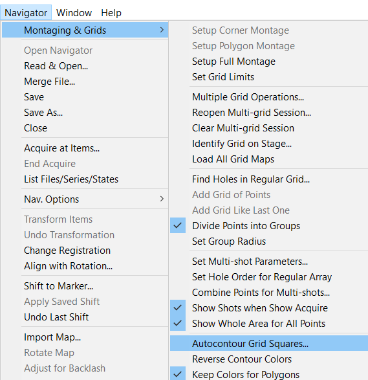Open Autocontour Grid Squares dialog

(269, 343)
